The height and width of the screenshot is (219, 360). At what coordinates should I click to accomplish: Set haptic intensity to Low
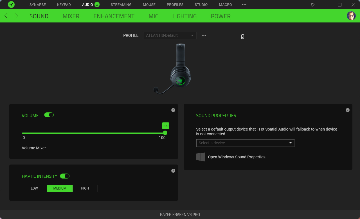34,188
